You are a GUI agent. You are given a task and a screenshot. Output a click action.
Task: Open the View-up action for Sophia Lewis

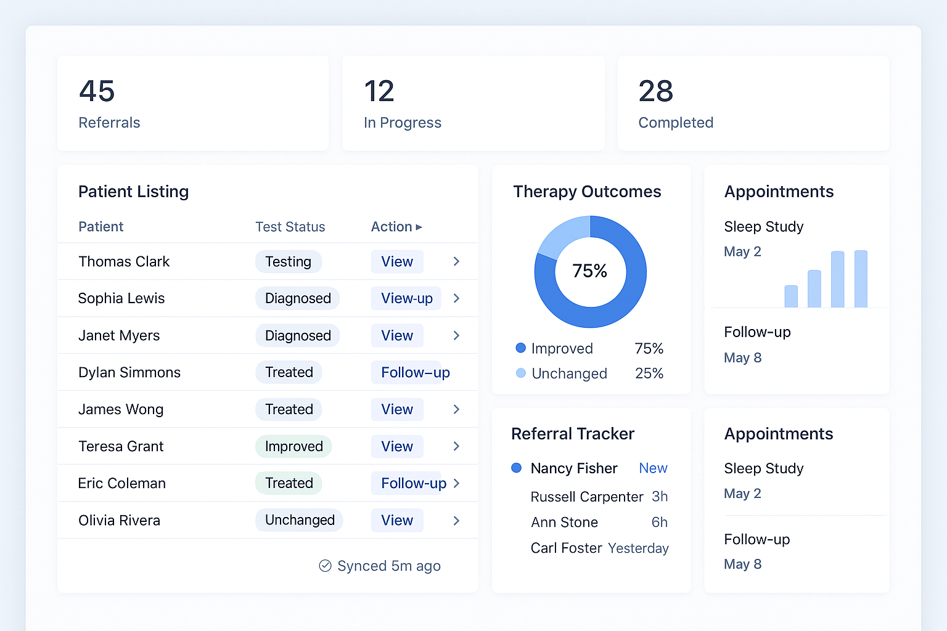(x=406, y=298)
